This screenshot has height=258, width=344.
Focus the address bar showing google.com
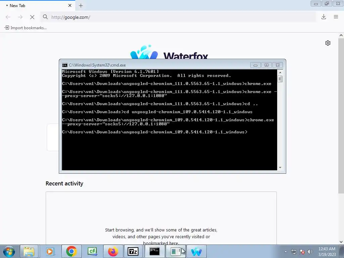pos(178,17)
